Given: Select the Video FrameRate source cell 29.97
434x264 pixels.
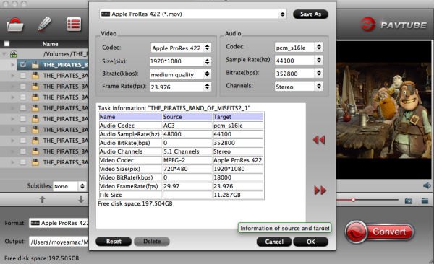Looking at the screenshot, I should tap(187, 186).
